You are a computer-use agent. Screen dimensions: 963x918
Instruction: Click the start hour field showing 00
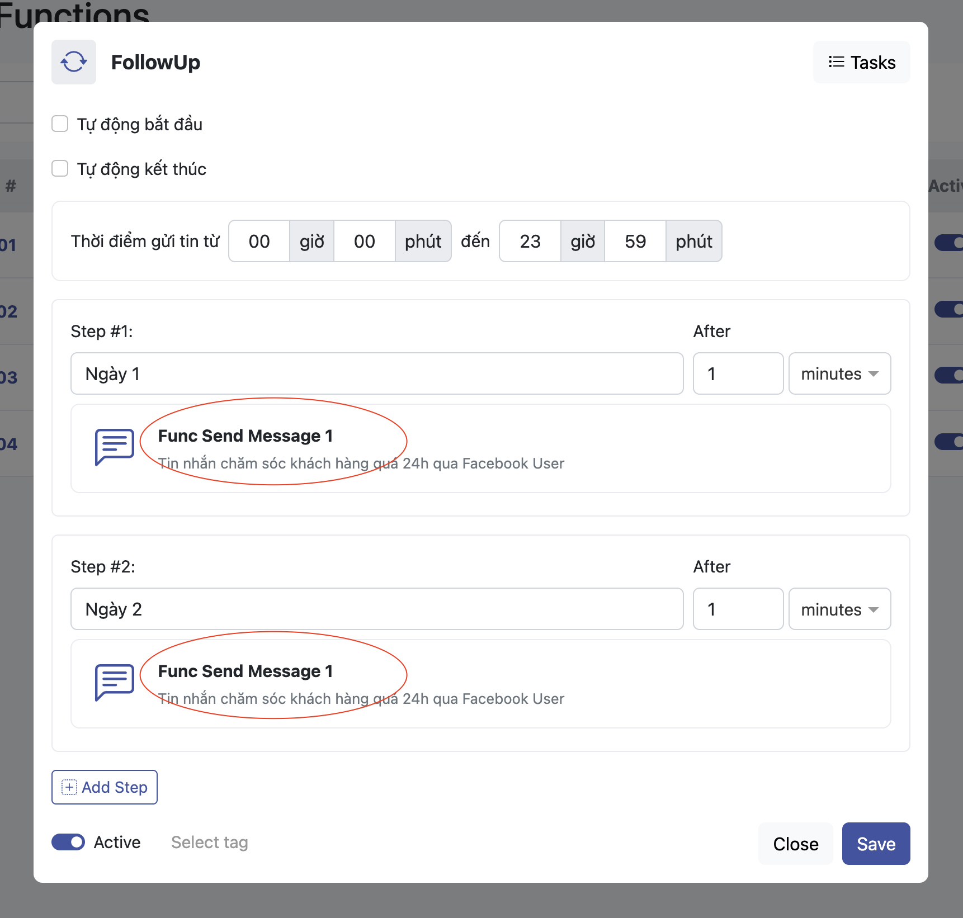tap(259, 241)
